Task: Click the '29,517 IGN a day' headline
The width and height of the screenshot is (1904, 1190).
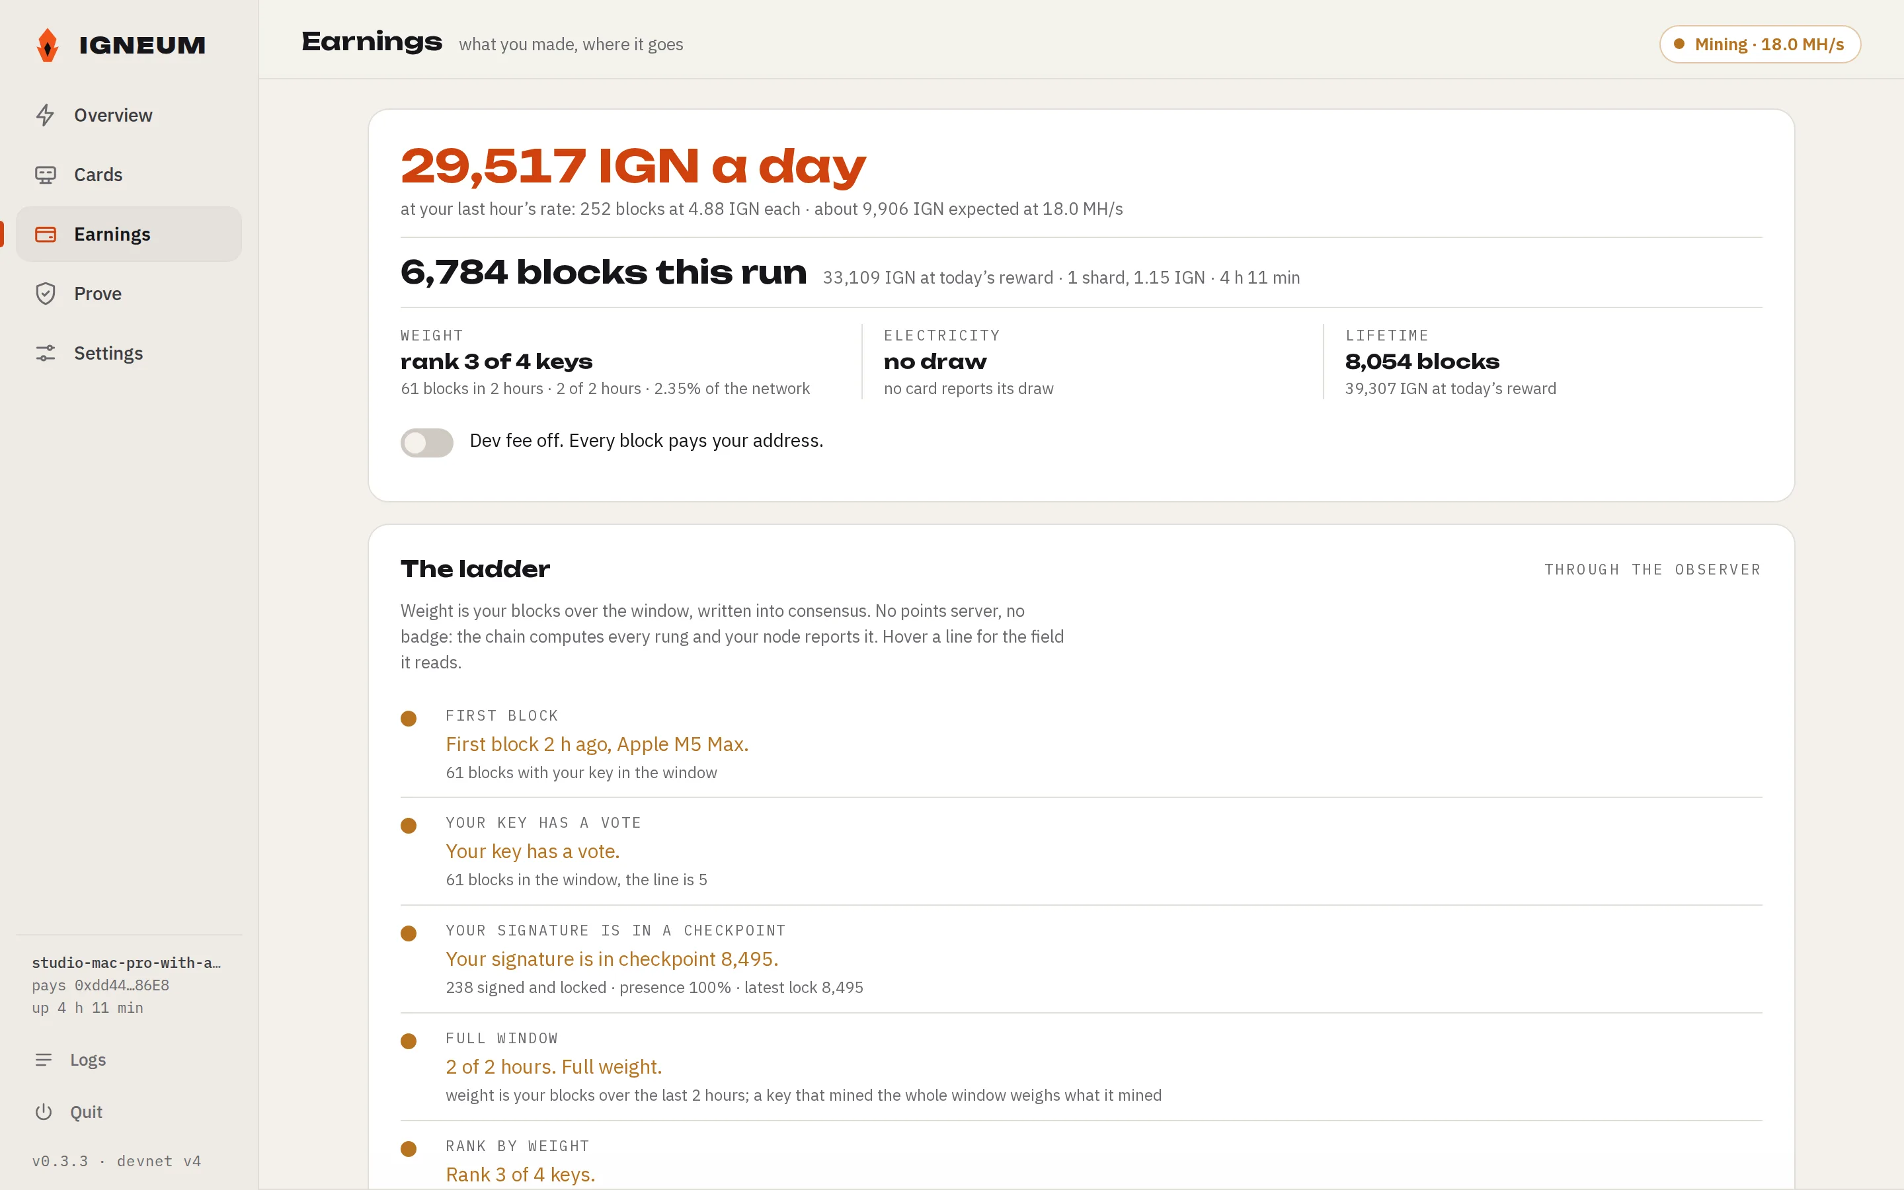Action: 633,165
